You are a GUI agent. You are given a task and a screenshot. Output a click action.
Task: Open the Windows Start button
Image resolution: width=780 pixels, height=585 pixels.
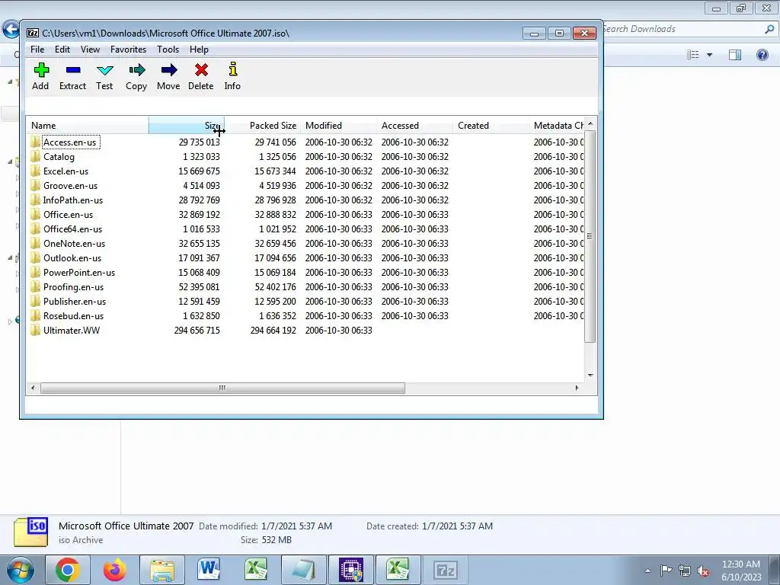point(21,570)
